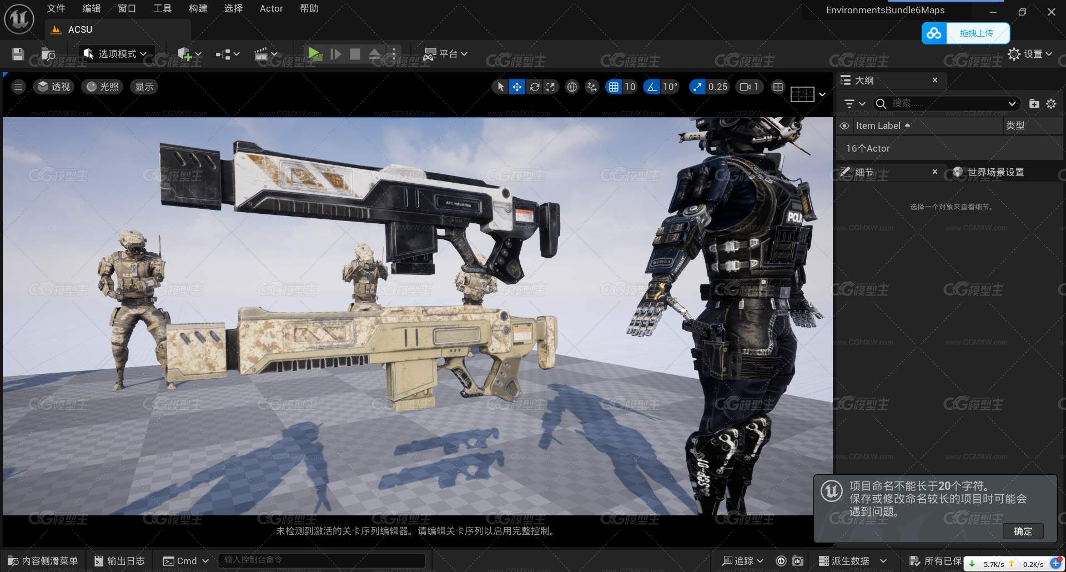Image resolution: width=1066 pixels, height=572 pixels.
Task: Click the dotted grid layout thumbnail
Action: click(802, 94)
